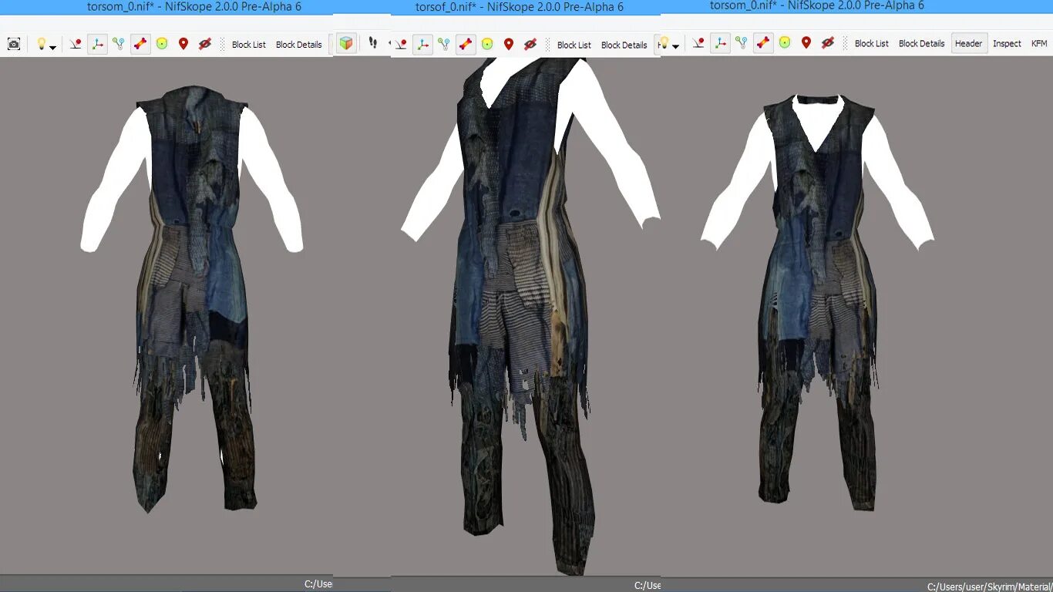Toggle Show Axes icon in torsof_0 window
The height and width of the screenshot is (592, 1053).
pyautogui.click(x=422, y=45)
